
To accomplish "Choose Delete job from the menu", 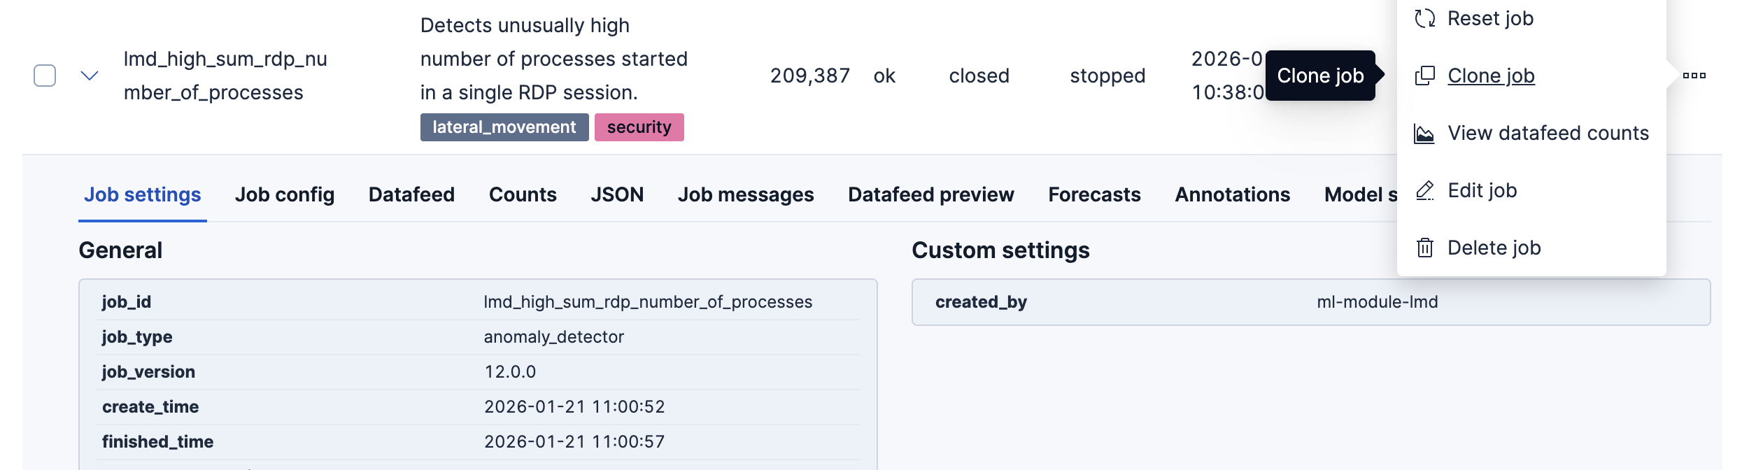I will [x=1494, y=248].
